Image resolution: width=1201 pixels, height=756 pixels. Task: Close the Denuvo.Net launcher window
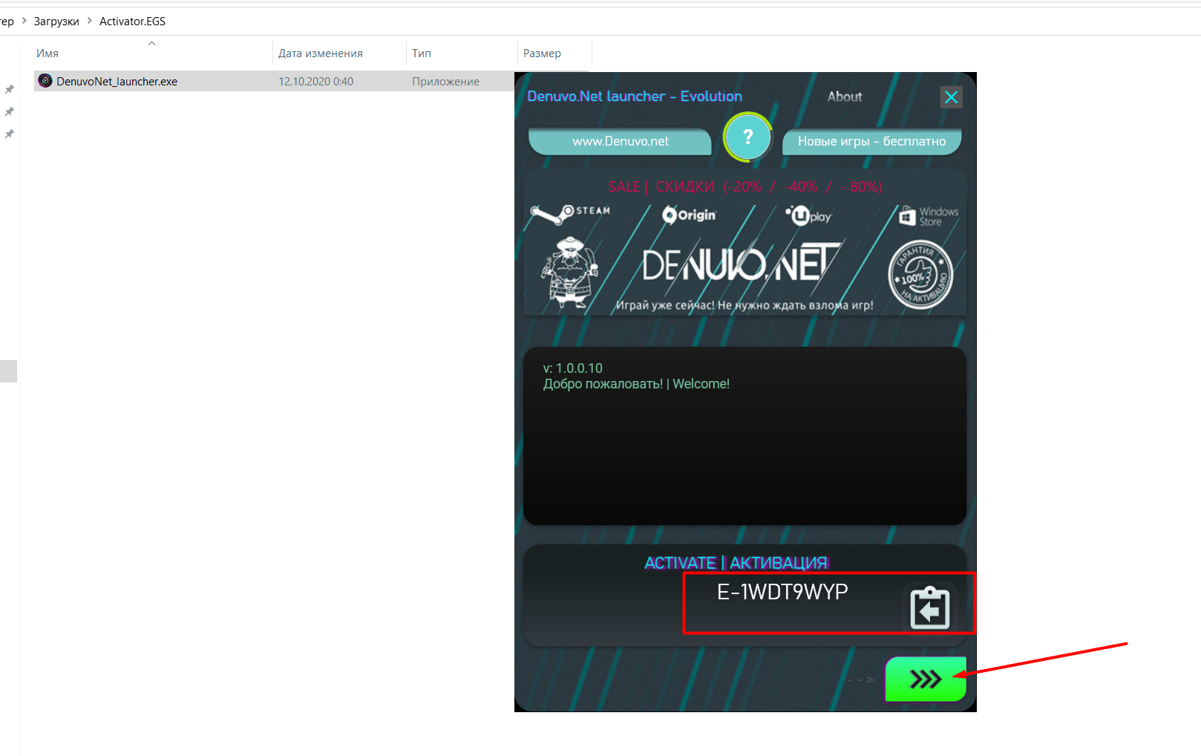coord(951,97)
